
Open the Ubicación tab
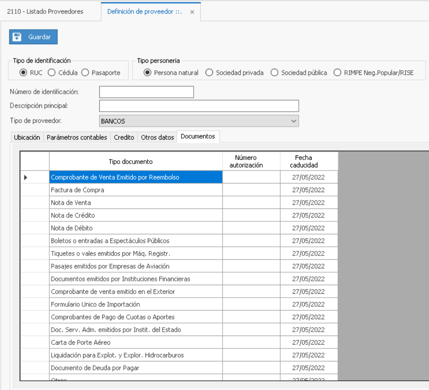[x=27, y=137]
